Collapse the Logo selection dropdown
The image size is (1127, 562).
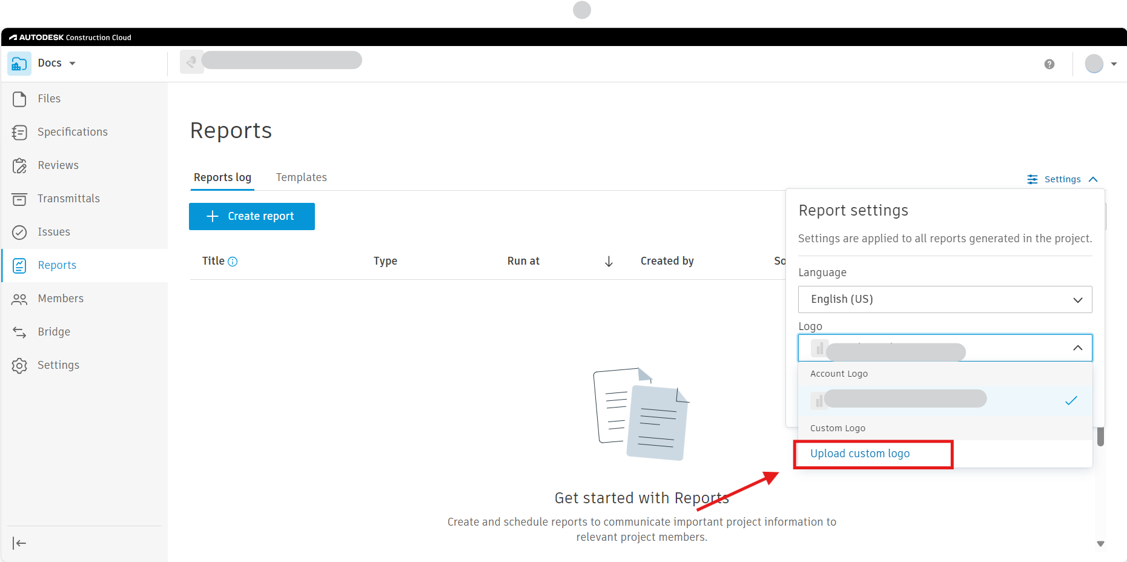coord(1078,348)
